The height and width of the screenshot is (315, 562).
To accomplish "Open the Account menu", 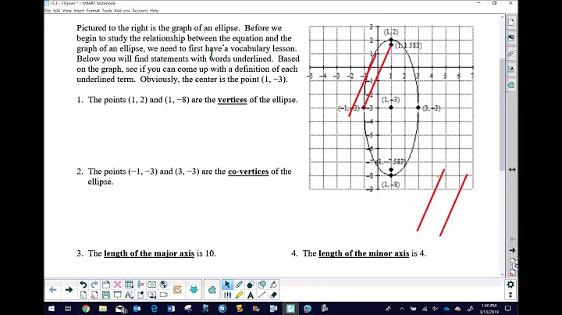I will tap(140, 11).
